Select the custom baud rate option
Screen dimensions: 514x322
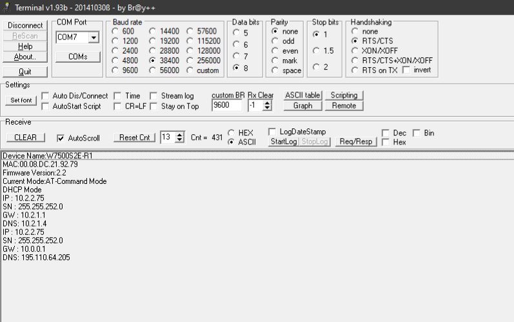[190, 70]
